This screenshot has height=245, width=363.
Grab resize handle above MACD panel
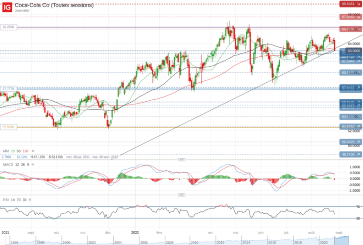tap(181, 160)
